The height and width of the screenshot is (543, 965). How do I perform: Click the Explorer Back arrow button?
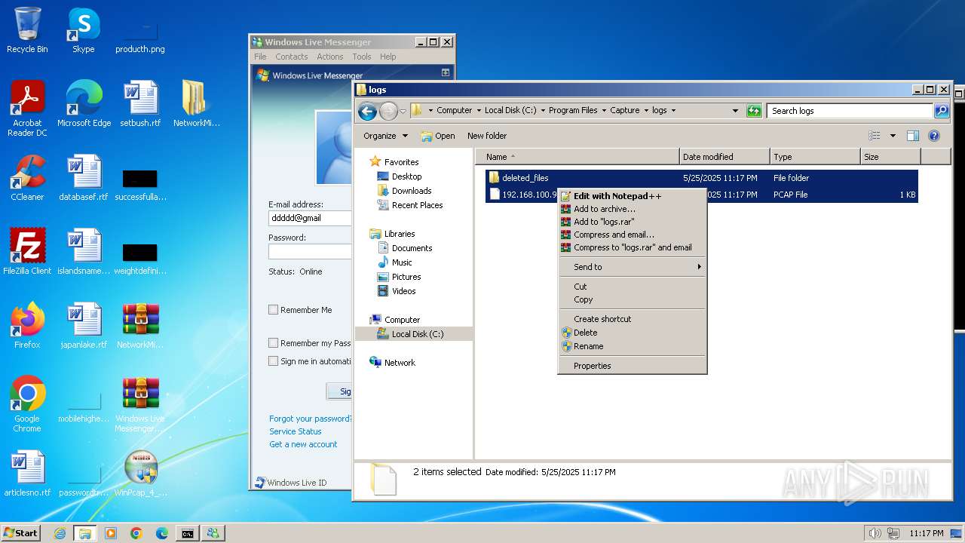(367, 112)
